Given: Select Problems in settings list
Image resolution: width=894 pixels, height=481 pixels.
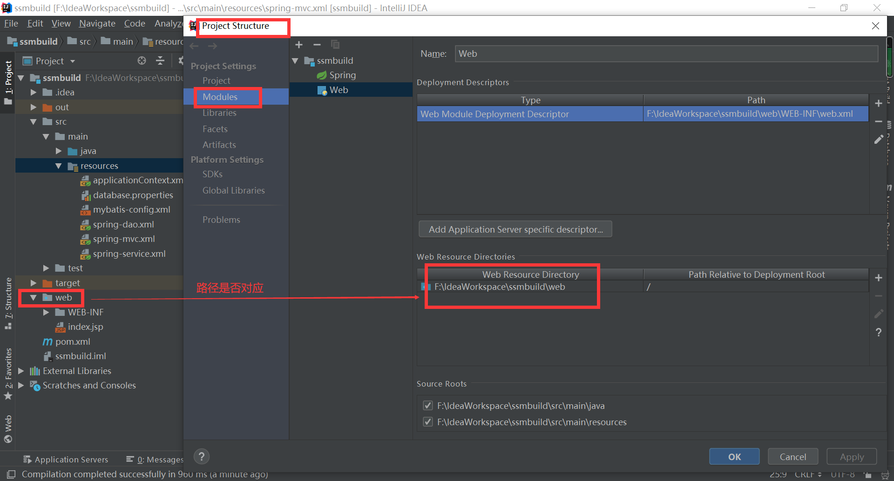Looking at the screenshot, I should tap(221, 220).
